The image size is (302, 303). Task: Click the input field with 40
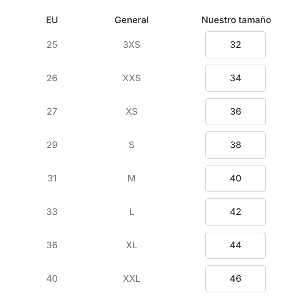point(235,178)
